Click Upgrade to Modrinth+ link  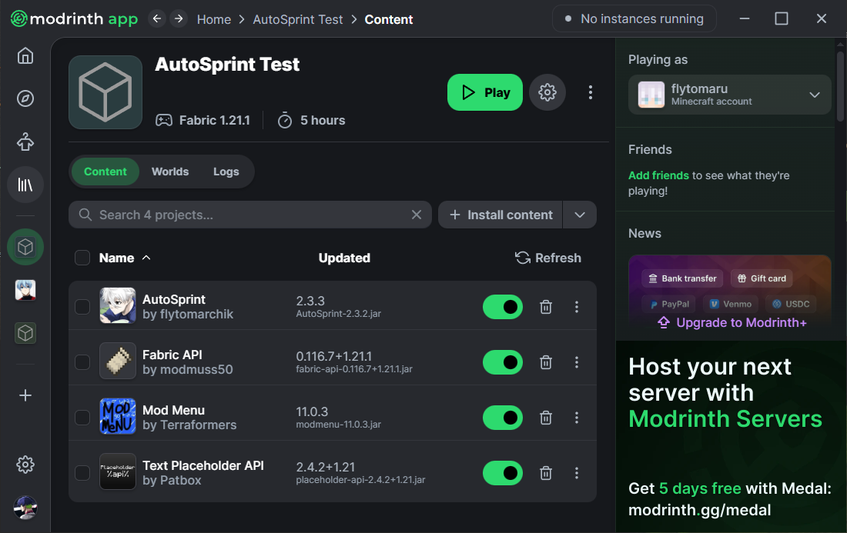click(732, 322)
